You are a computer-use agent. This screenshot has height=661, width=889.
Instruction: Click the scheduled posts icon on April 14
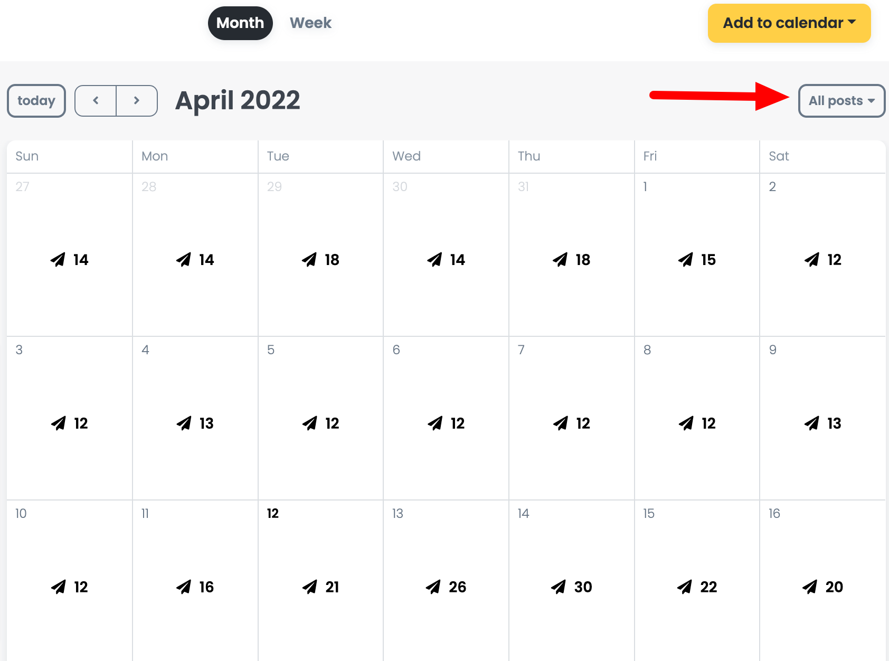[559, 587]
